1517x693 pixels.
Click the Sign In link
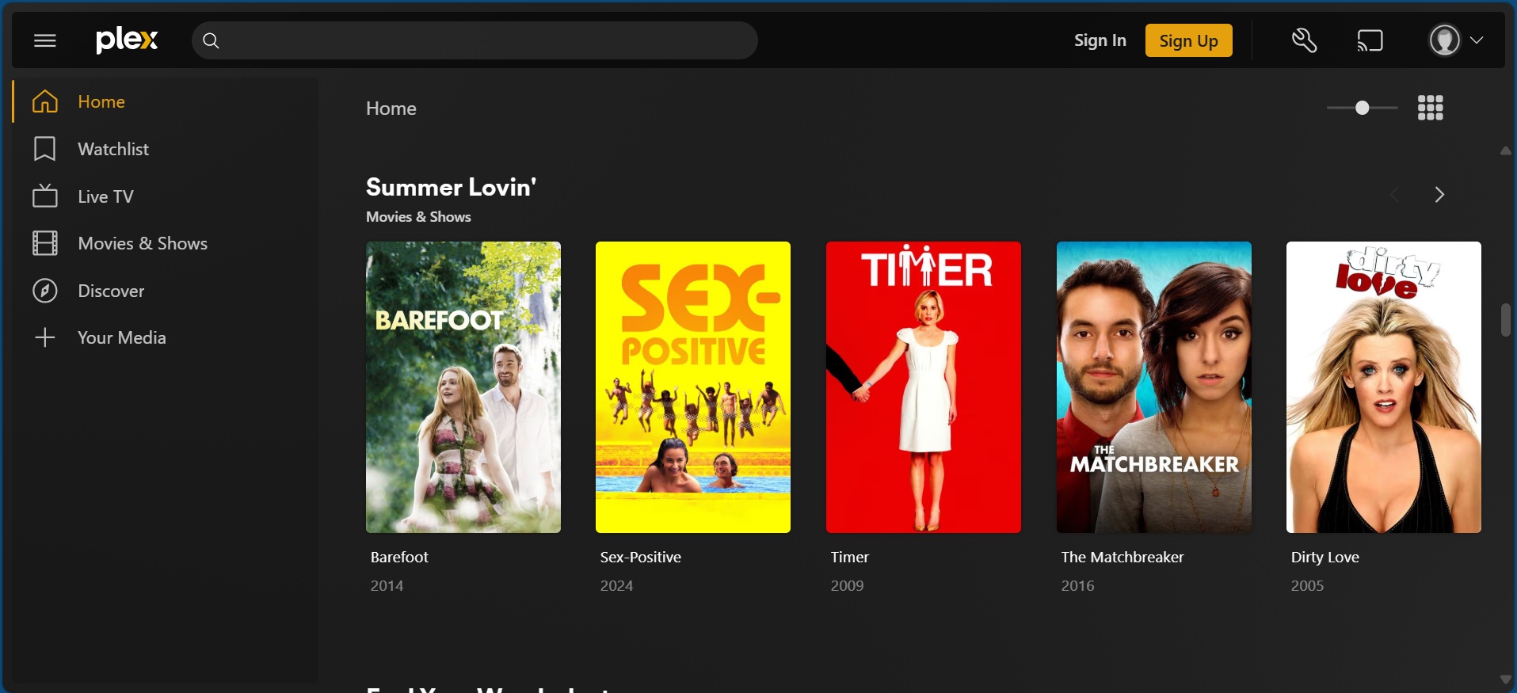[1100, 40]
